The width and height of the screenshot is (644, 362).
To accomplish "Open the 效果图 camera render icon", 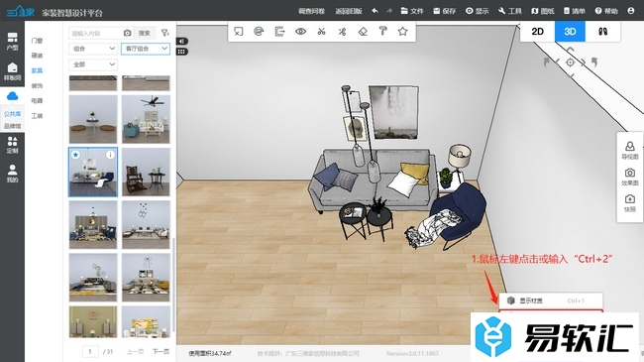I will pyautogui.click(x=629, y=177).
